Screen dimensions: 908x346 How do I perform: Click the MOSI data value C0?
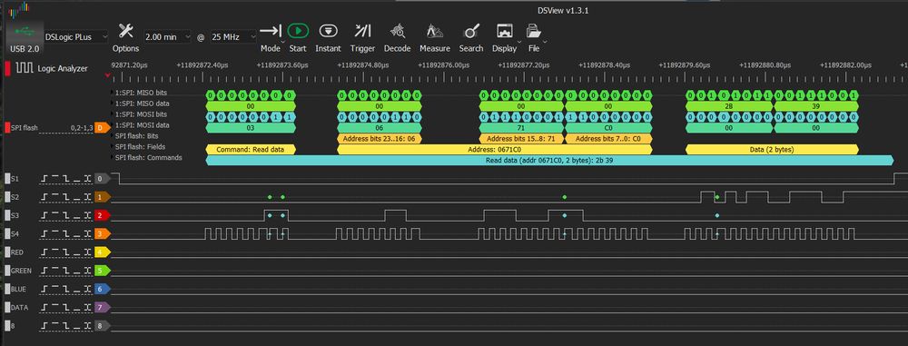tap(608, 127)
